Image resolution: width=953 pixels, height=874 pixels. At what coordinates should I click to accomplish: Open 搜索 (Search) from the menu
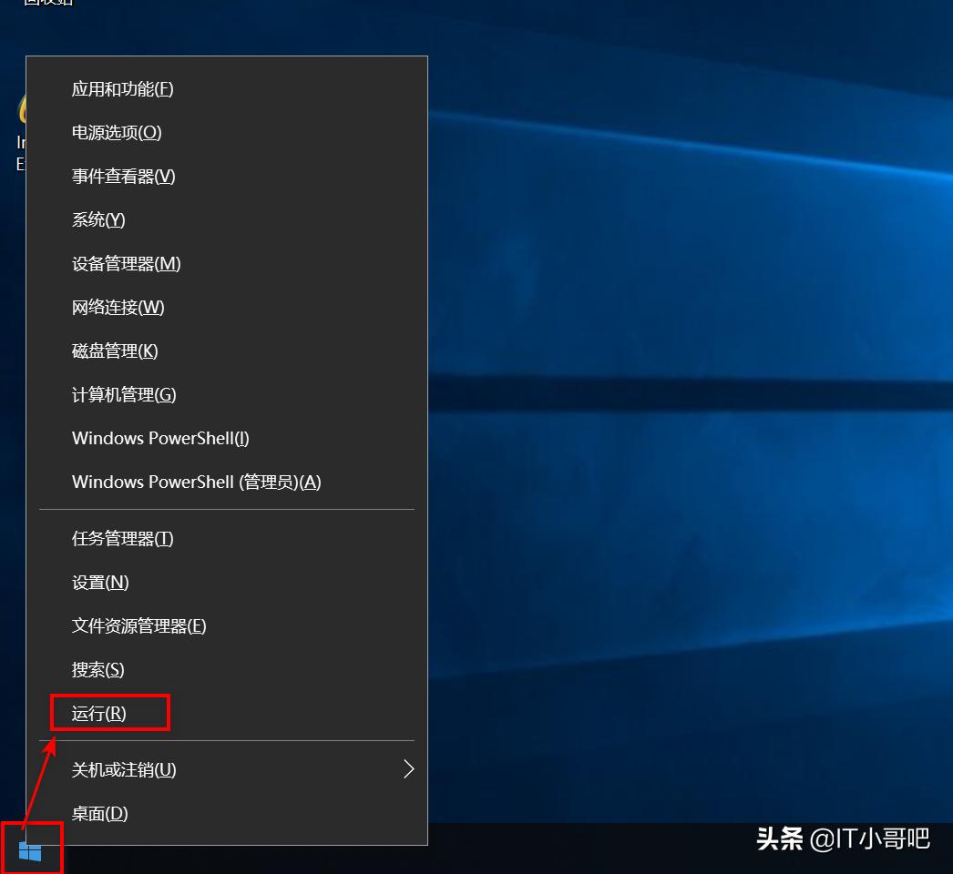pos(98,669)
